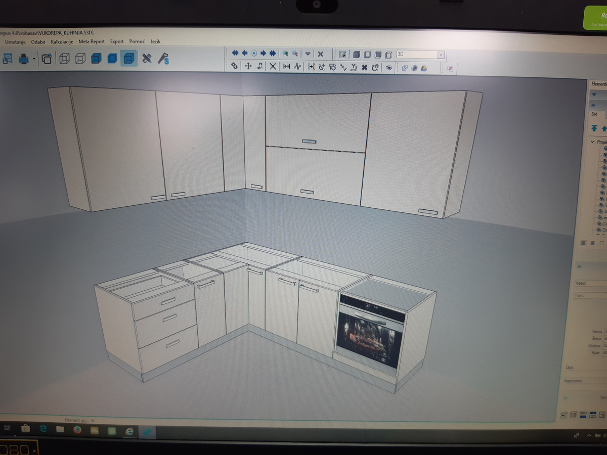Open the print options dropdown arrow
Image resolution: width=607 pixels, height=455 pixels.
tap(34, 59)
